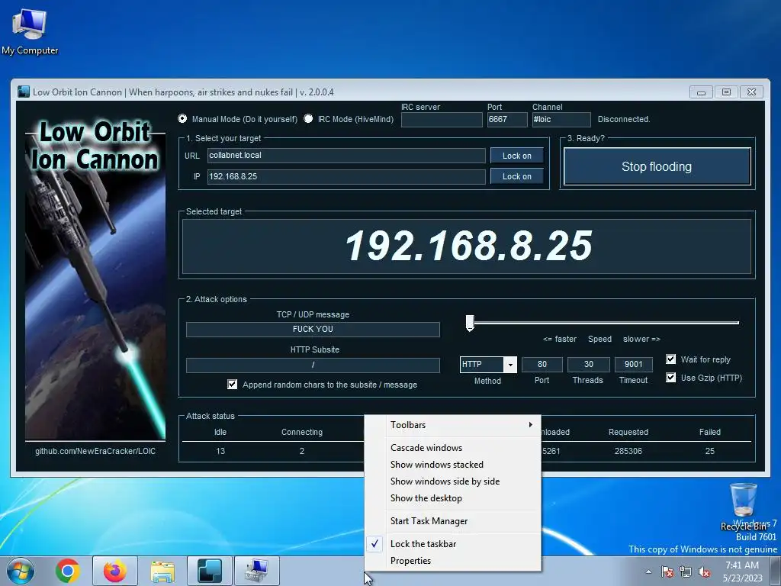Click the Disconnected. status text
This screenshot has height=586, width=781.
click(x=624, y=120)
